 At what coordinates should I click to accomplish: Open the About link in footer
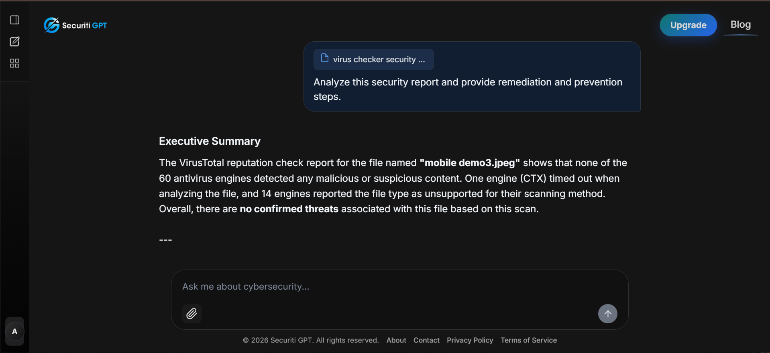click(x=396, y=340)
